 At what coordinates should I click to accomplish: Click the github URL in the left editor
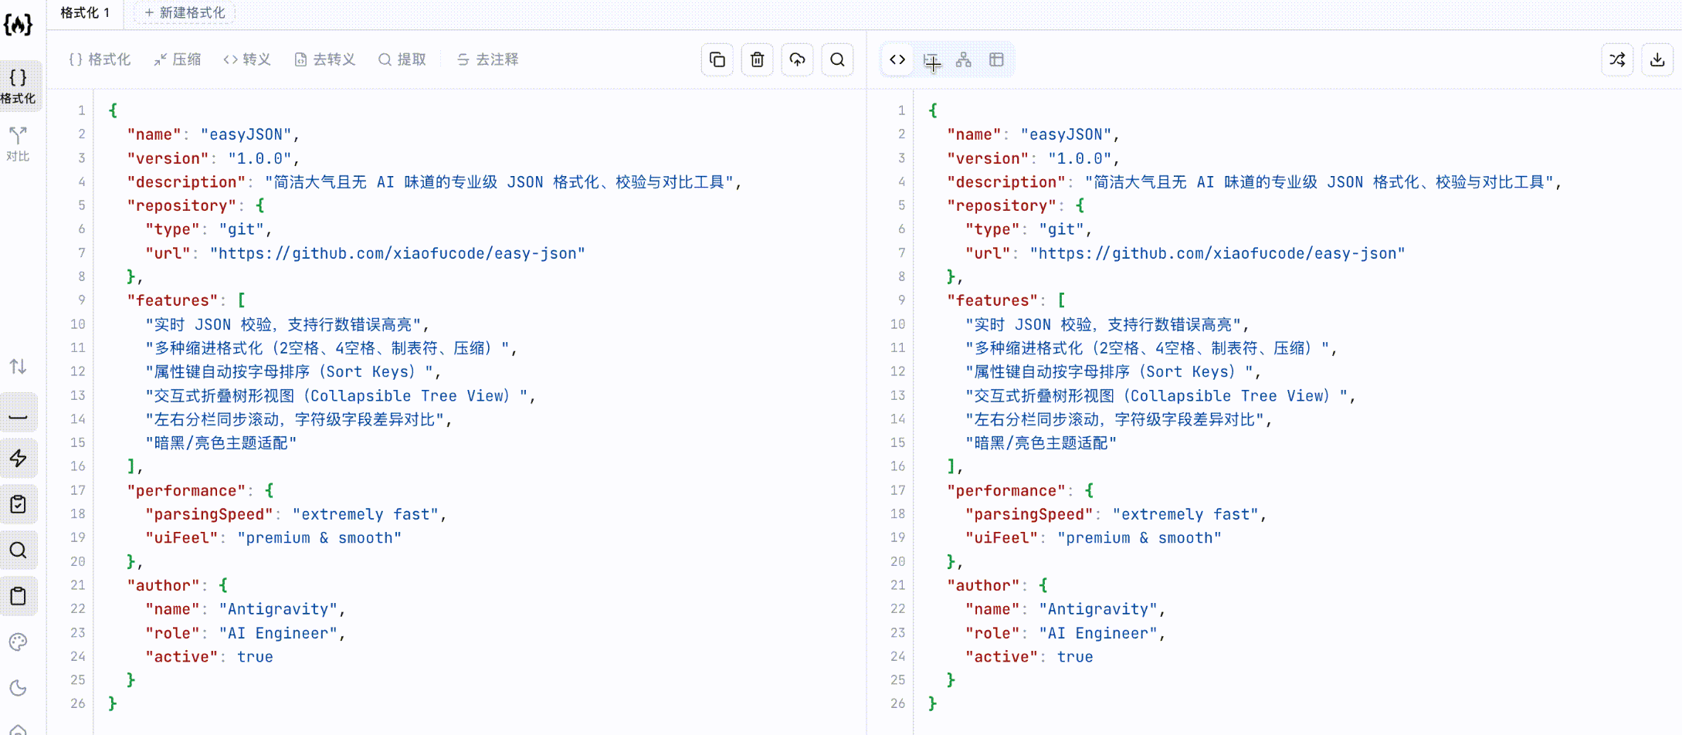pos(397,253)
